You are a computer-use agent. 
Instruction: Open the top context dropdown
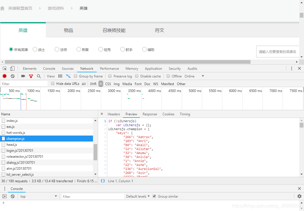(39, 196)
